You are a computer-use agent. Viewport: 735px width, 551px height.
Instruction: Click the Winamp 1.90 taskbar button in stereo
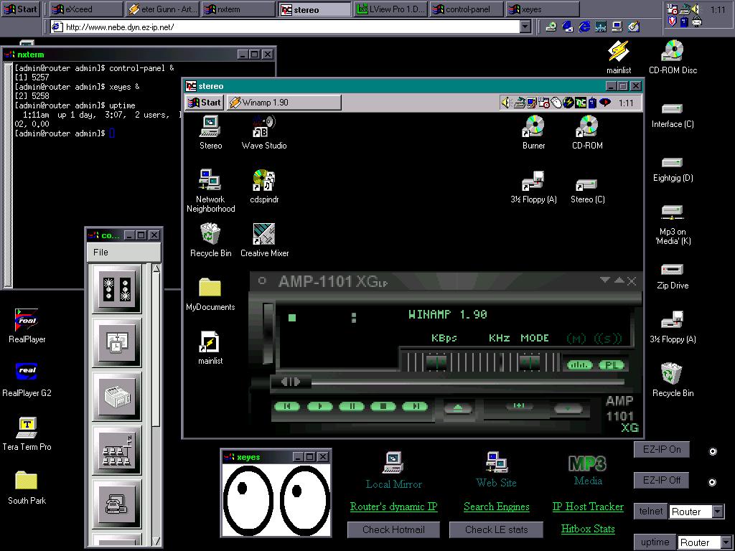pyautogui.click(x=284, y=102)
